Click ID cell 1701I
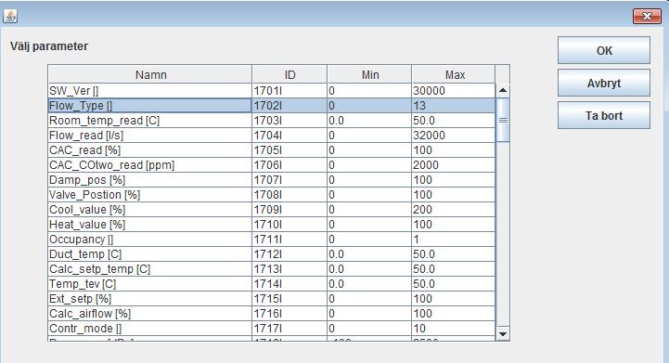This screenshot has width=669, height=363. (289, 91)
